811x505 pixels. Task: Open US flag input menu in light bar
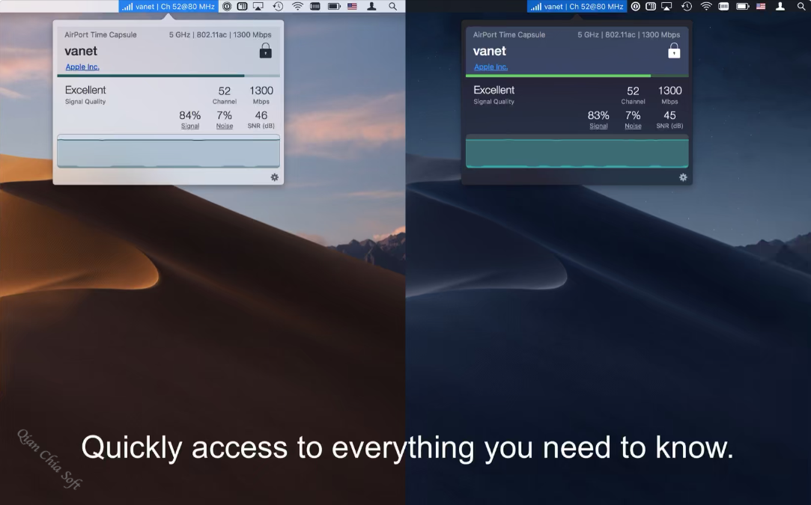(x=352, y=6)
